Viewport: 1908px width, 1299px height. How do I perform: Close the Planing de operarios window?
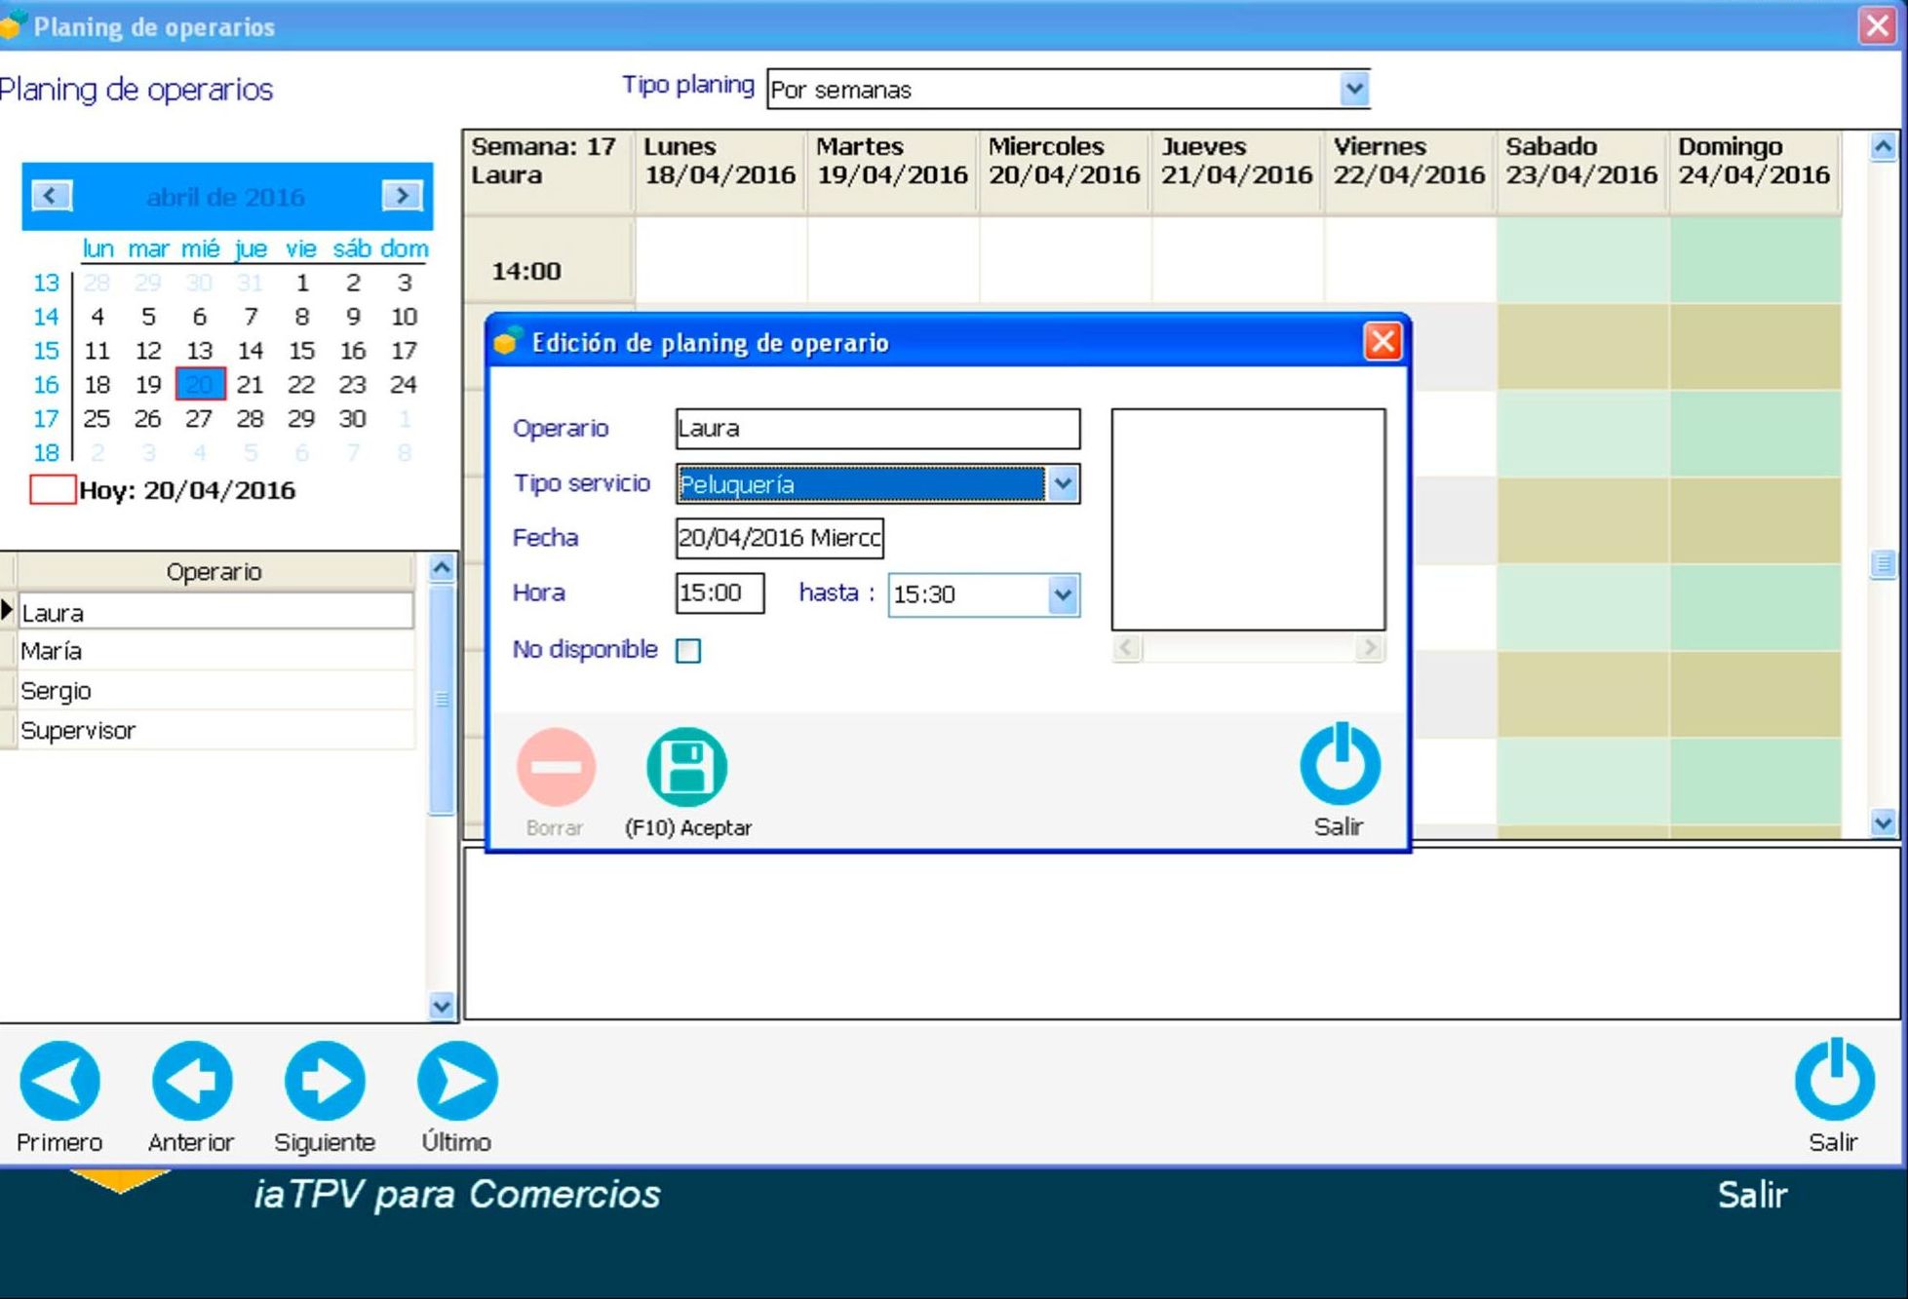click(x=1878, y=25)
